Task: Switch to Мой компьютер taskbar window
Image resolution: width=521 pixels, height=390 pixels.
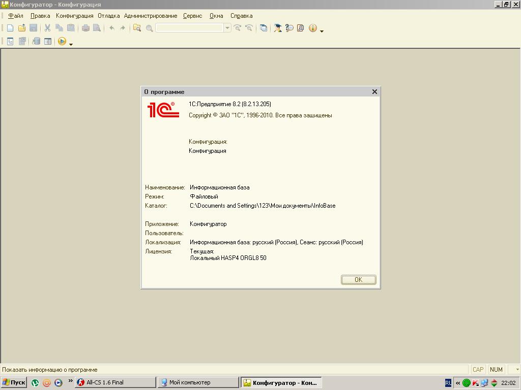Action: [198, 382]
